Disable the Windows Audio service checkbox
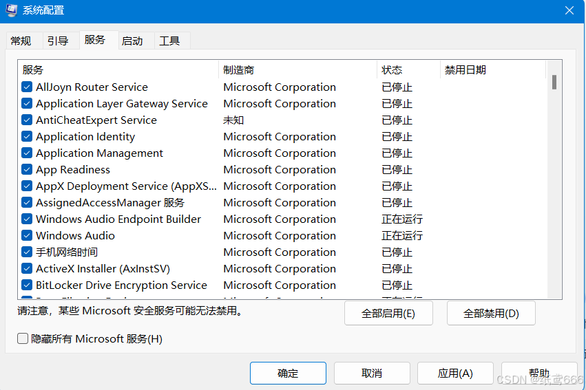The width and height of the screenshot is (586, 390). tap(27, 236)
